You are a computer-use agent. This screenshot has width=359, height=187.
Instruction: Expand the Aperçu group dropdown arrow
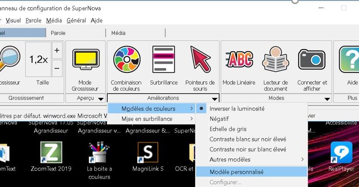coord(101,99)
